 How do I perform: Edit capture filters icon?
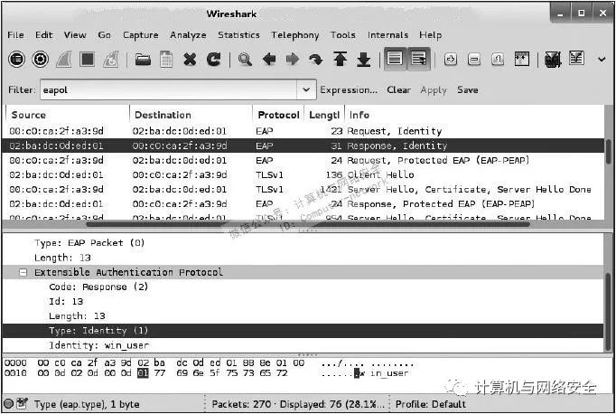click(553, 60)
